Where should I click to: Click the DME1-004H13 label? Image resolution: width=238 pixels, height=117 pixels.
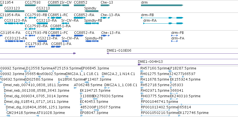click(150, 62)
